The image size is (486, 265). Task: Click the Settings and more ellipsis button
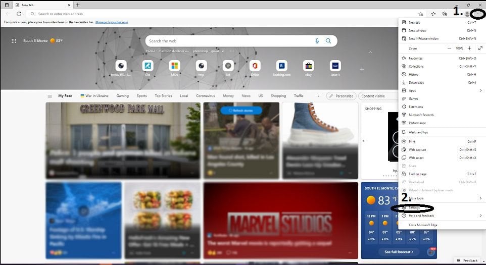tap(477, 14)
